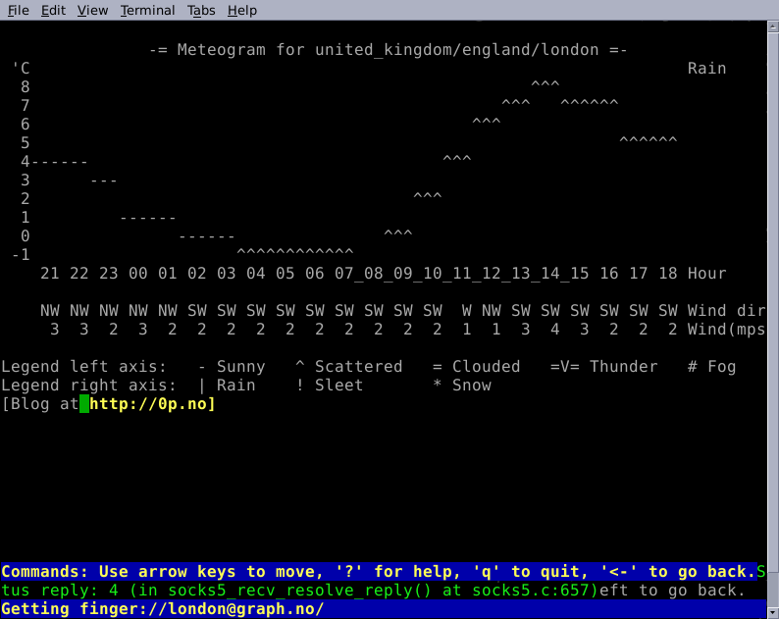Open the Terminal menu
The height and width of the screenshot is (619, 779).
(147, 10)
